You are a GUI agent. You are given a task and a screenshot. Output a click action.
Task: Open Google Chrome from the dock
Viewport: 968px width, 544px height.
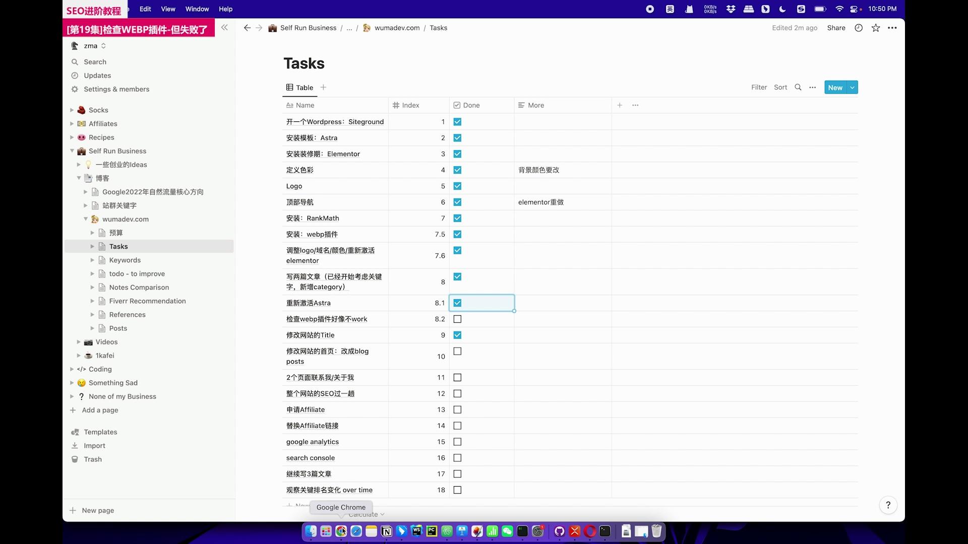point(341,531)
